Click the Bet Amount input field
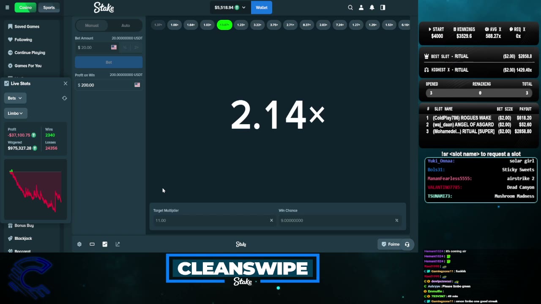 point(93,47)
